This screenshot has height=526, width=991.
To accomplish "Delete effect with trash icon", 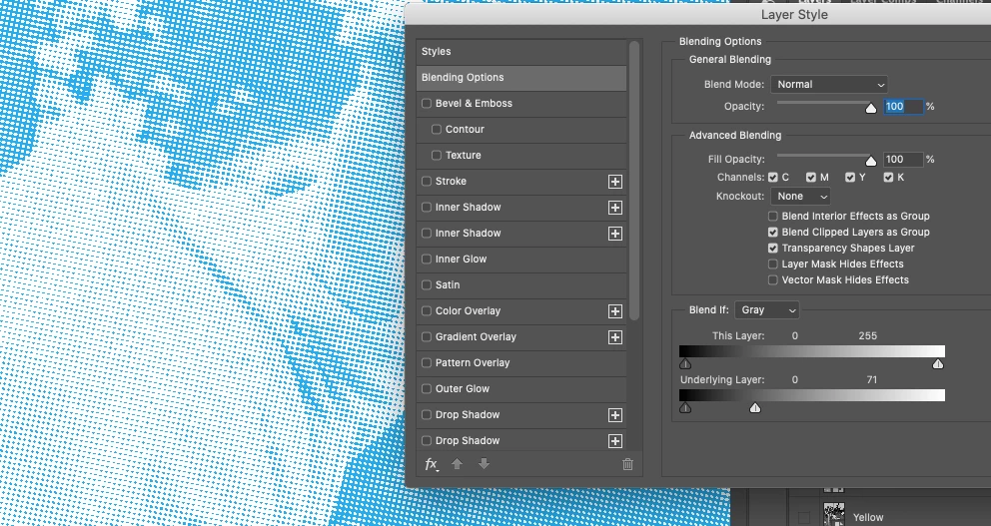I will point(627,464).
